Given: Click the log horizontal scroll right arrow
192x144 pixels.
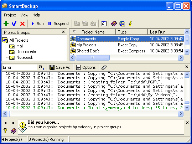Looking at the screenshot, I should (181, 113).
